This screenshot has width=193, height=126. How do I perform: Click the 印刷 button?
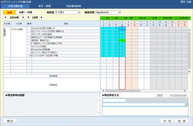167,121
